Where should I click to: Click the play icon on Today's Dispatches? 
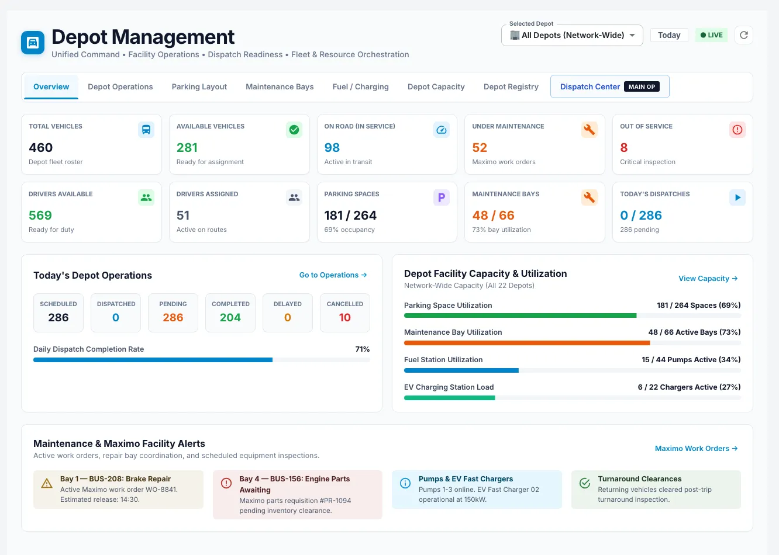coord(737,197)
